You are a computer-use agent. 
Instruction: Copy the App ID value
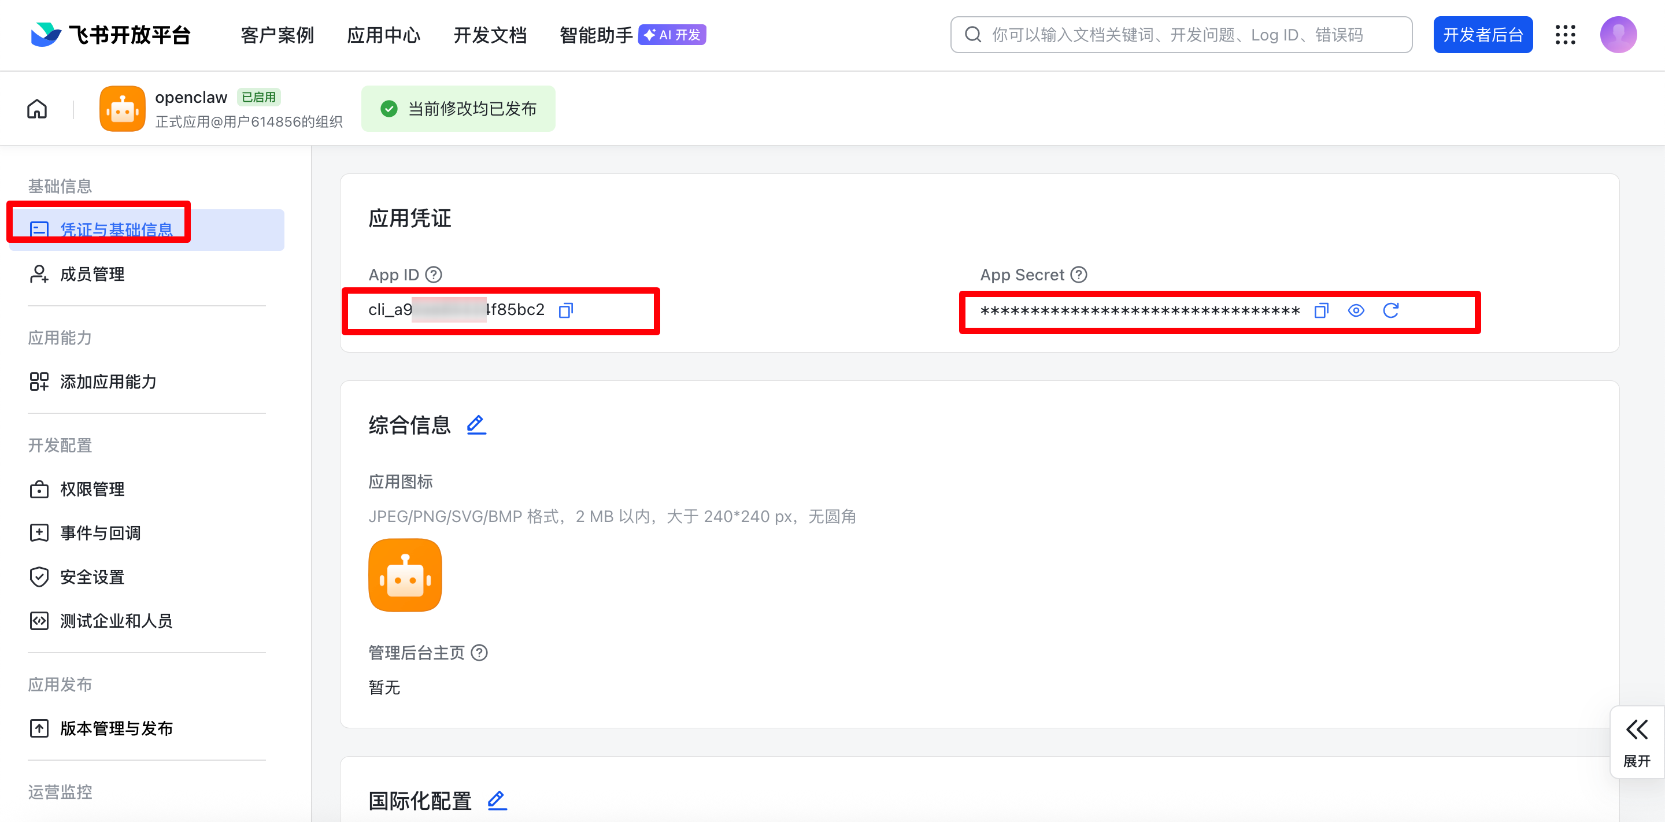coord(565,311)
